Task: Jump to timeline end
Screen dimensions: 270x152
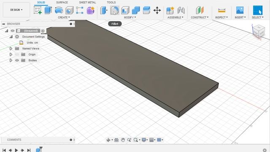Action: [x=29, y=150]
